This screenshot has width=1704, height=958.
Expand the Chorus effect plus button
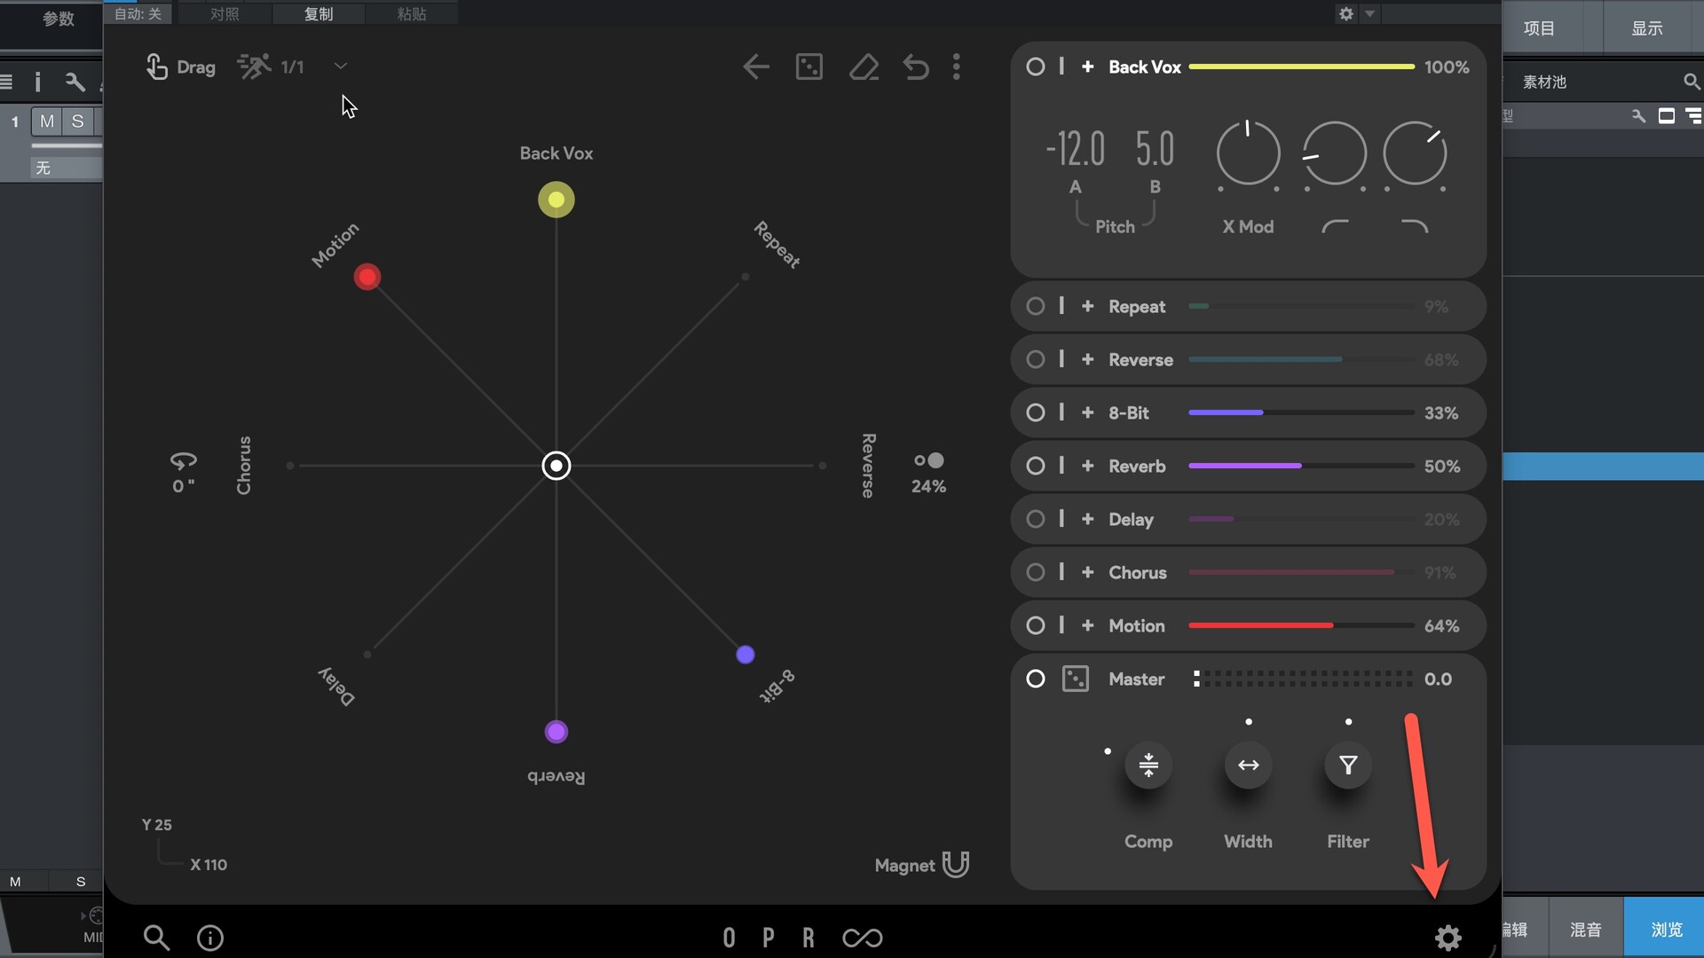coord(1087,572)
